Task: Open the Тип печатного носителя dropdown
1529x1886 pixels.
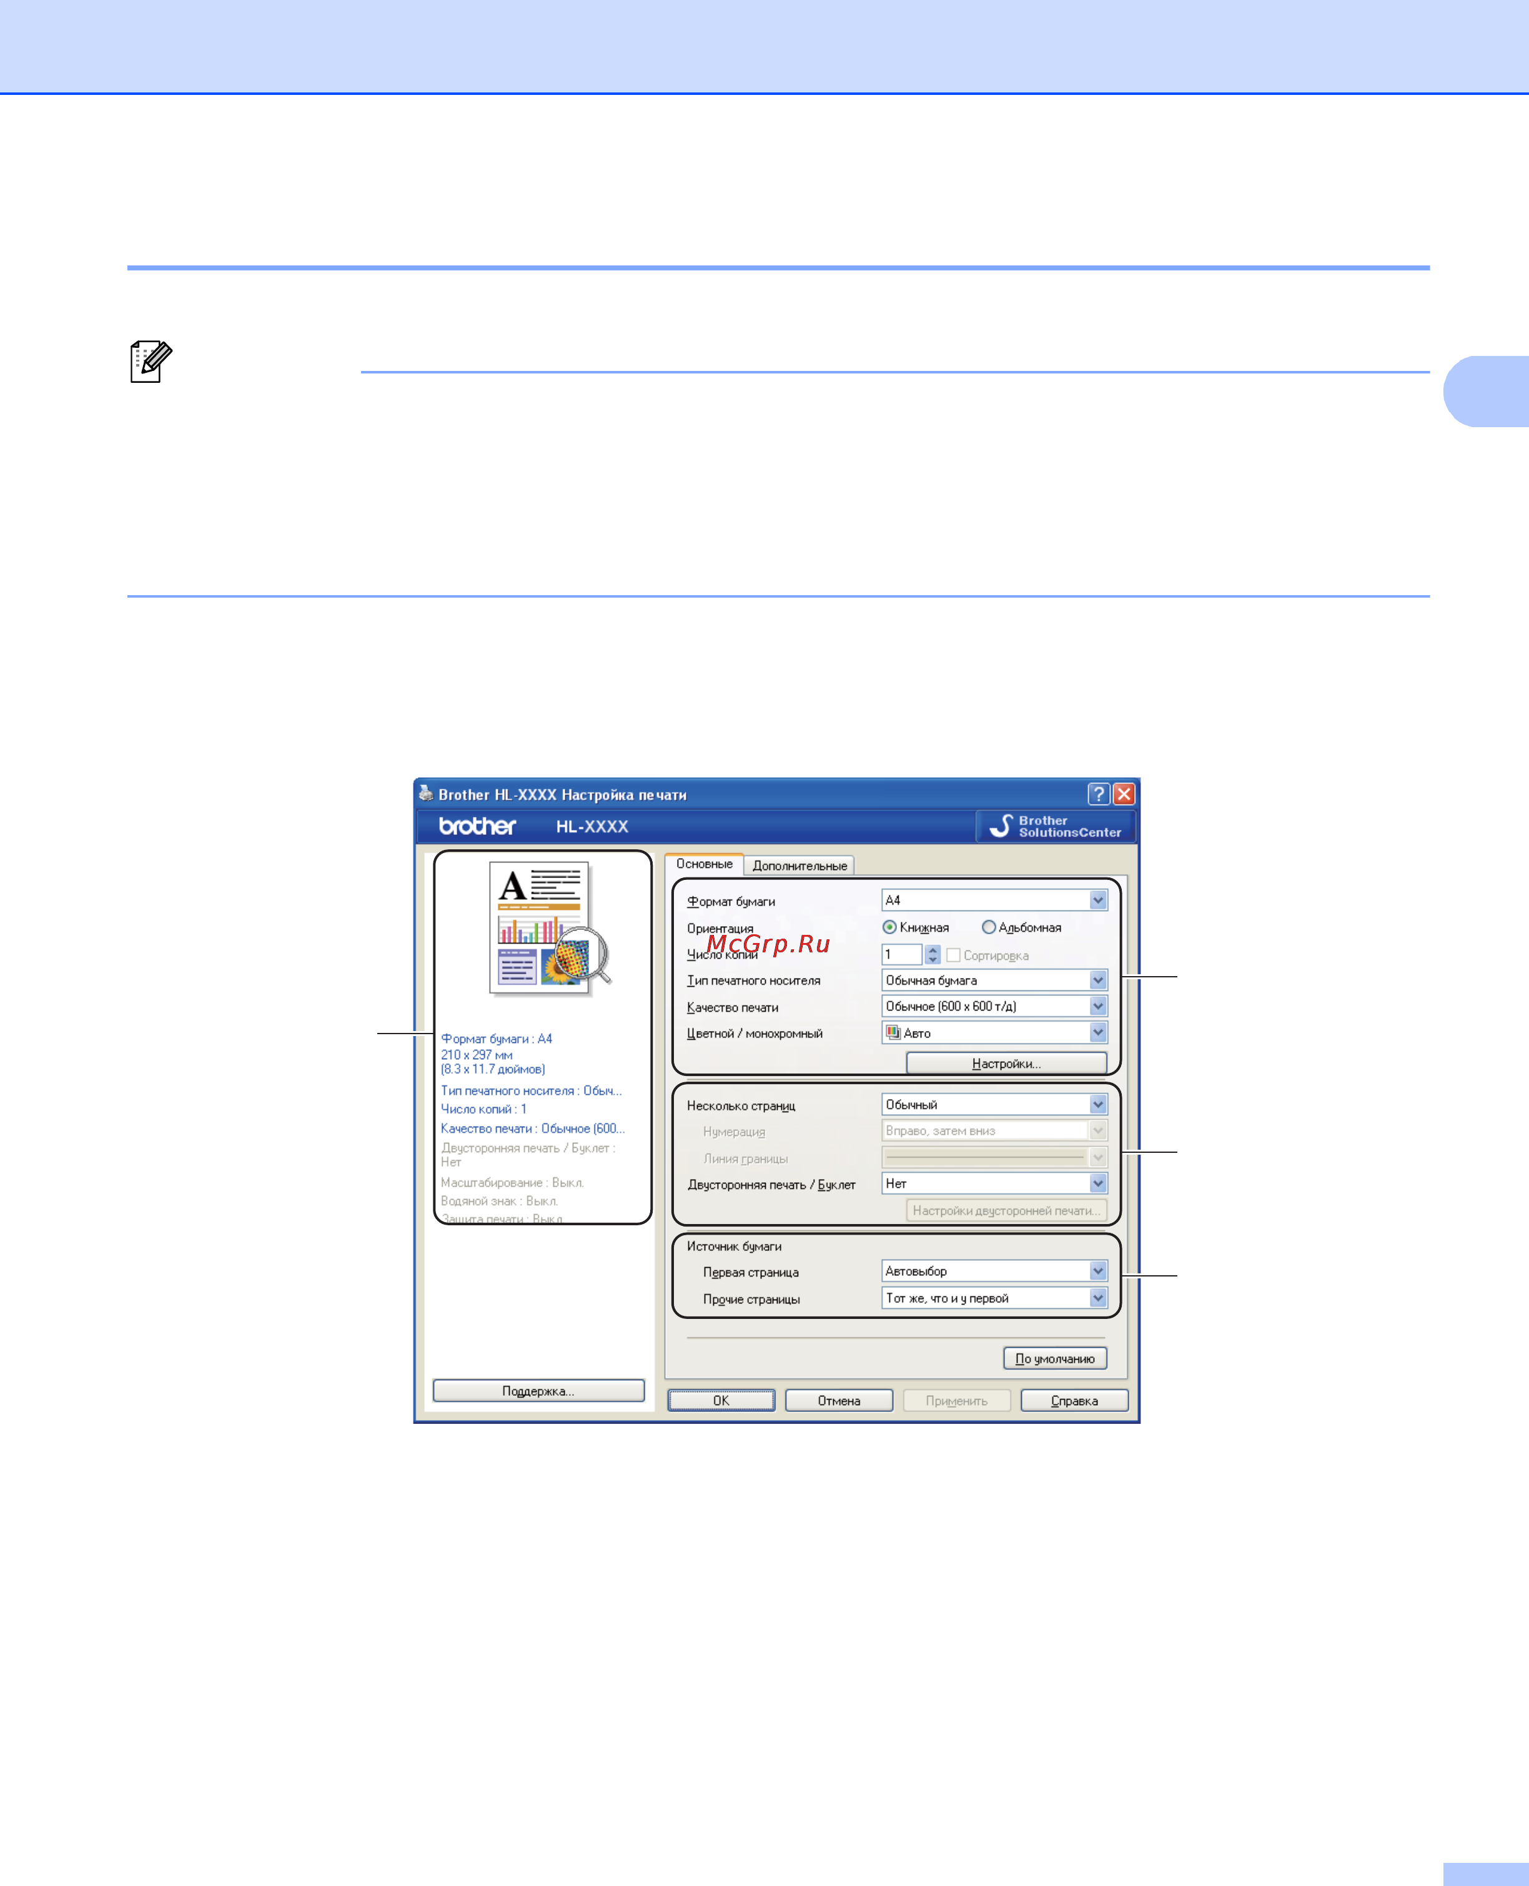Action: click(x=994, y=980)
